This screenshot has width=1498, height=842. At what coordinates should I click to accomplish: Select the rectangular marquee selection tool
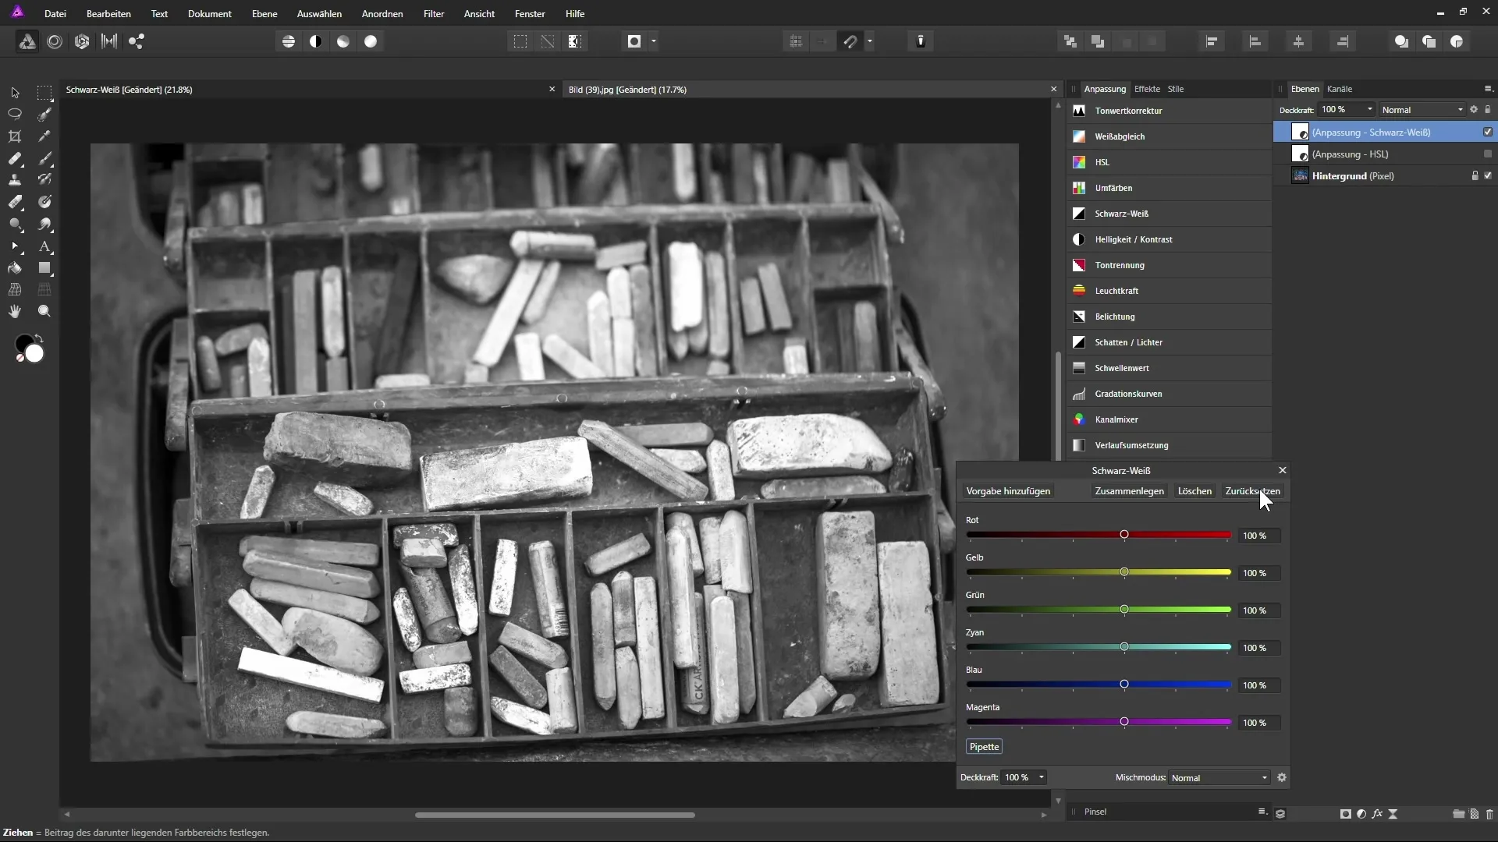pos(44,92)
